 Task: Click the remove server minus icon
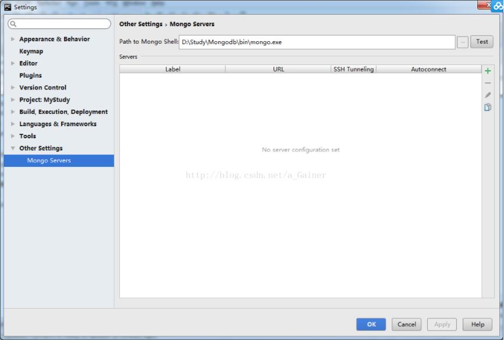click(488, 83)
